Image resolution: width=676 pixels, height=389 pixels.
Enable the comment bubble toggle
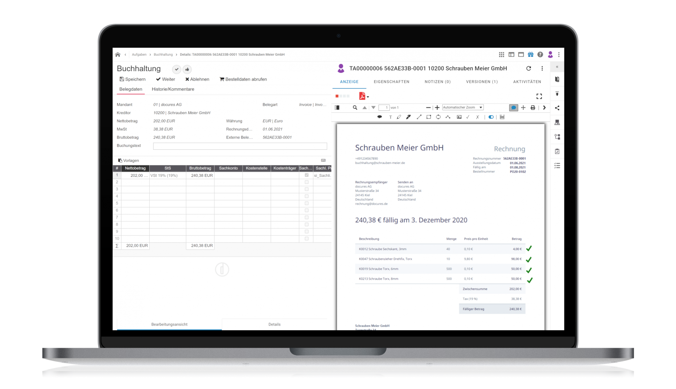(x=513, y=107)
